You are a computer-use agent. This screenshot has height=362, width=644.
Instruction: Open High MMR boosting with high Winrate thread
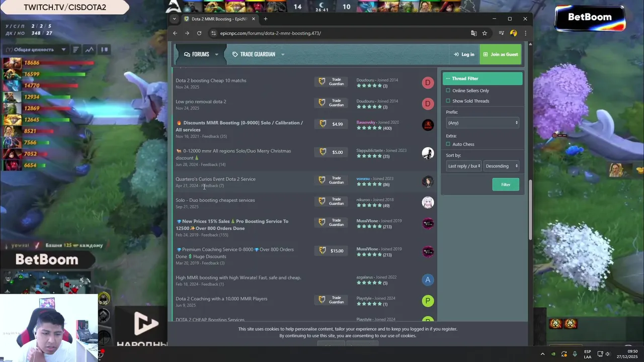(x=238, y=278)
